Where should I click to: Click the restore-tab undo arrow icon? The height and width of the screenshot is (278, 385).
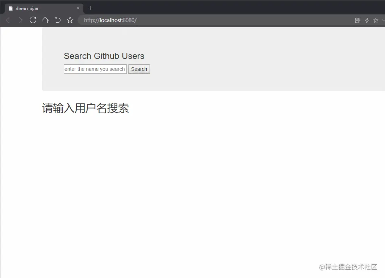click(x=58, y=20)
